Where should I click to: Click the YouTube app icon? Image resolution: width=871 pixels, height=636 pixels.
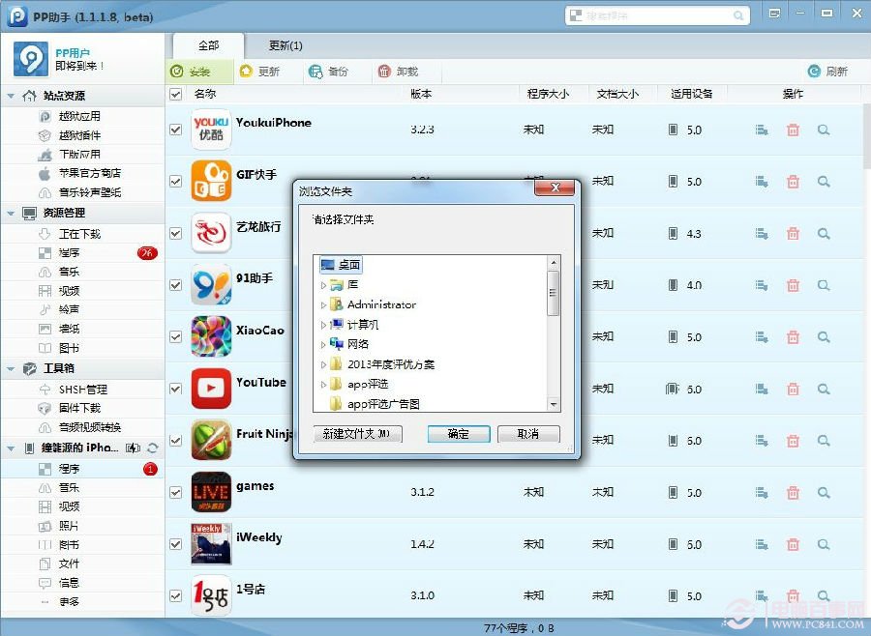tap(211, 389)
